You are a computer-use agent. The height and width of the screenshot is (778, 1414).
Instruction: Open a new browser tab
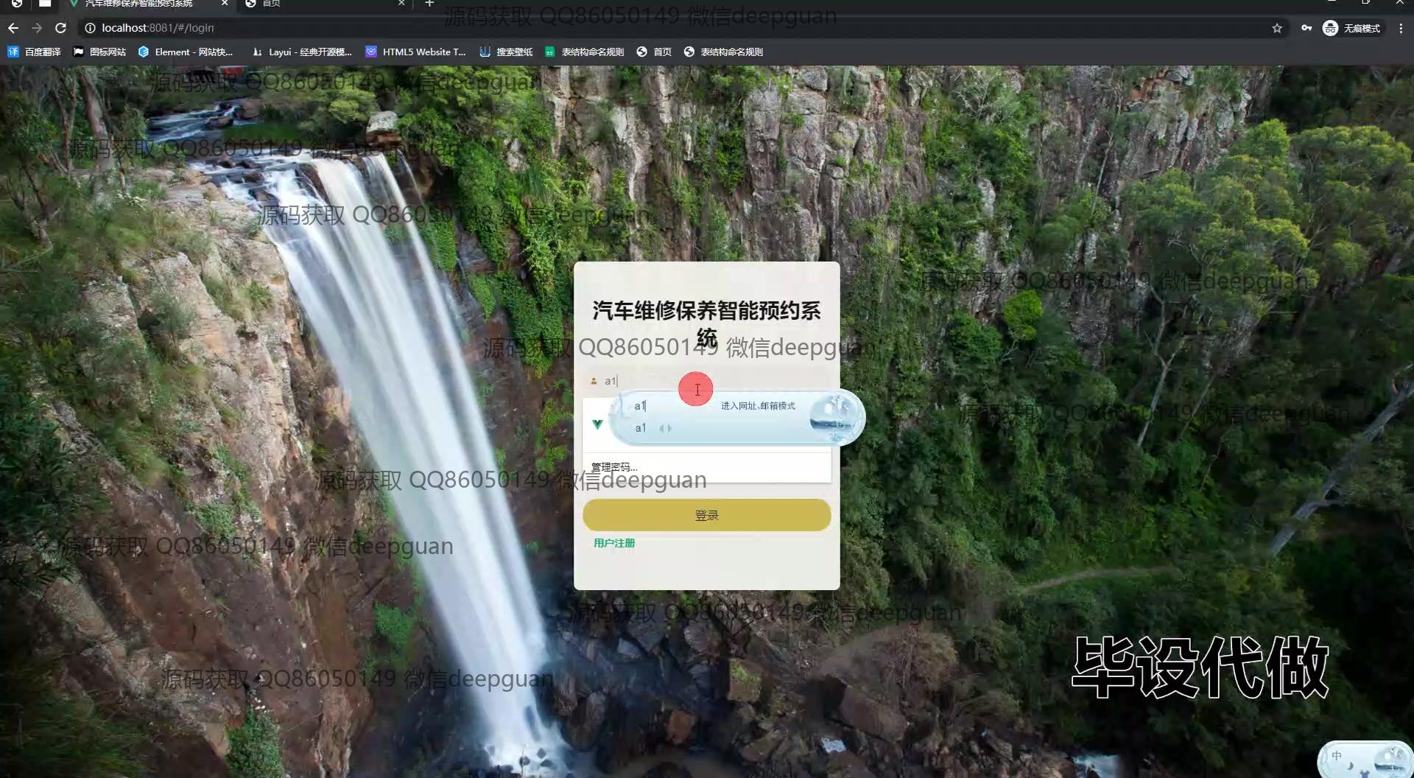click(429, 4)
